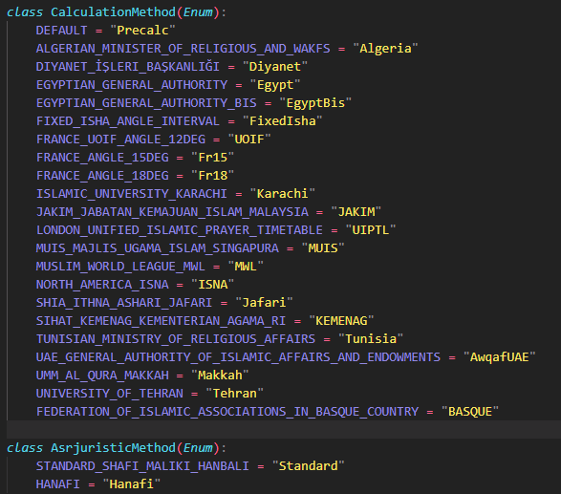
Task: Place cursor on the highlighted empty line
Action: point(284,430)
